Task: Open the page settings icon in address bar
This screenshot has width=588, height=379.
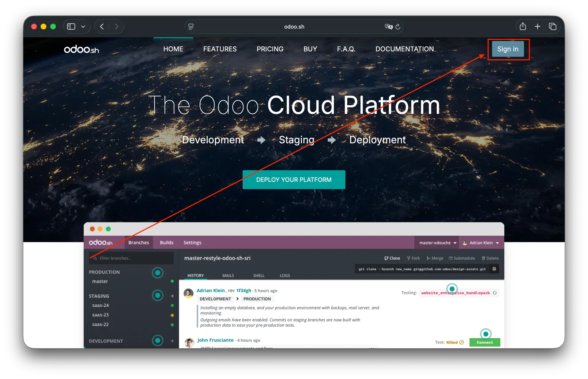Action: pos(191,27)
